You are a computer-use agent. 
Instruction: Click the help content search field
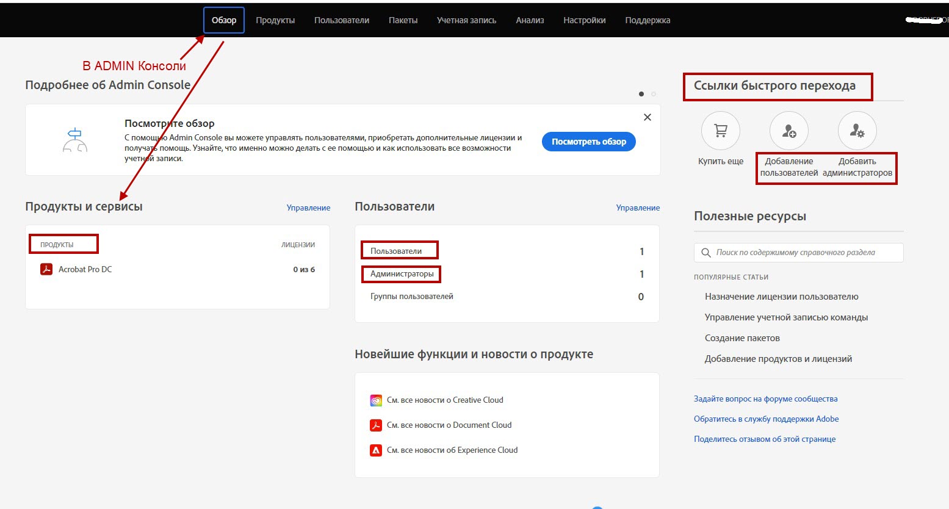click(798, 253)
